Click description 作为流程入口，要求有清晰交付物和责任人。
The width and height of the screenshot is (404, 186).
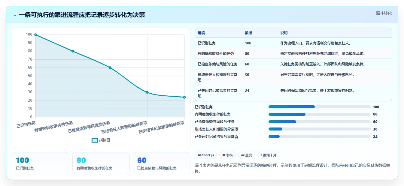click(x=315, y=43)
